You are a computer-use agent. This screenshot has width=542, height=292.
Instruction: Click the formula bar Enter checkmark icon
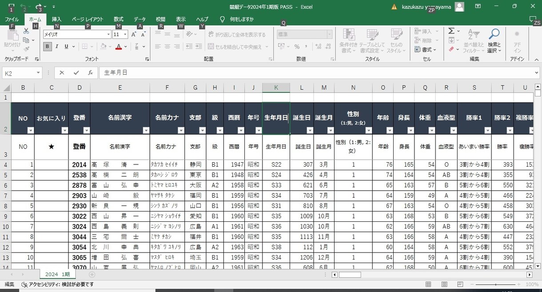tap(76, 73)
